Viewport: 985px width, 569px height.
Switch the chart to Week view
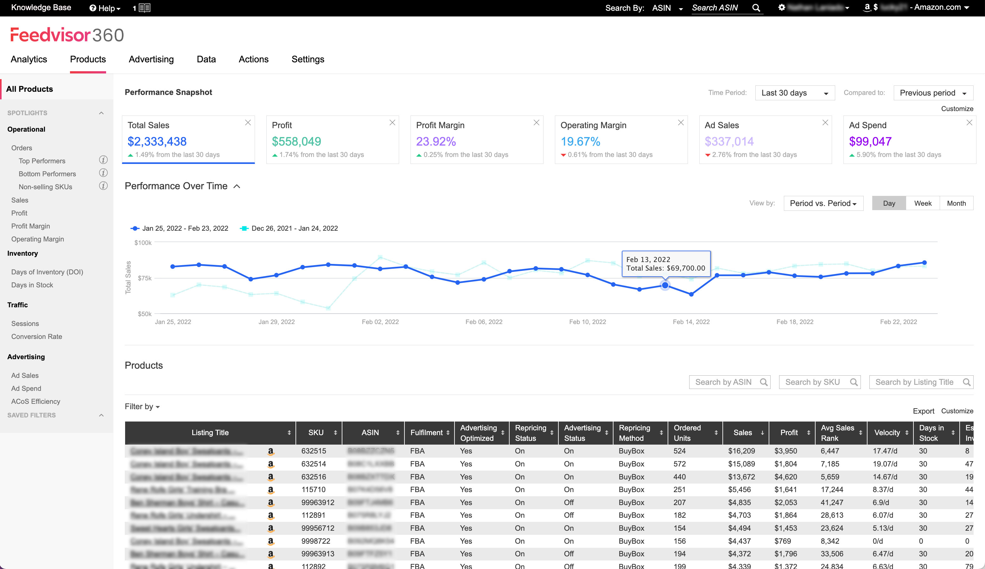point(923,203)
